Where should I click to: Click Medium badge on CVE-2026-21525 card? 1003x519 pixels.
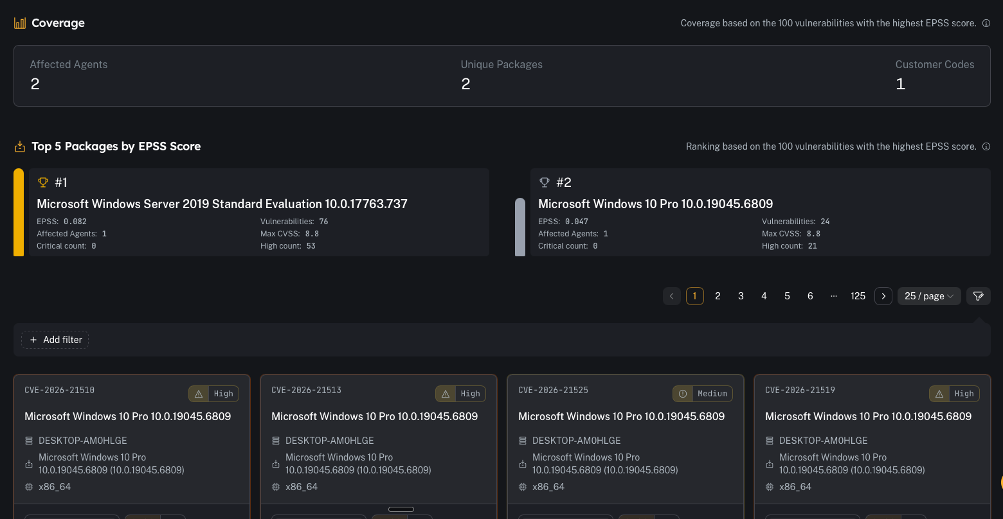703,394
